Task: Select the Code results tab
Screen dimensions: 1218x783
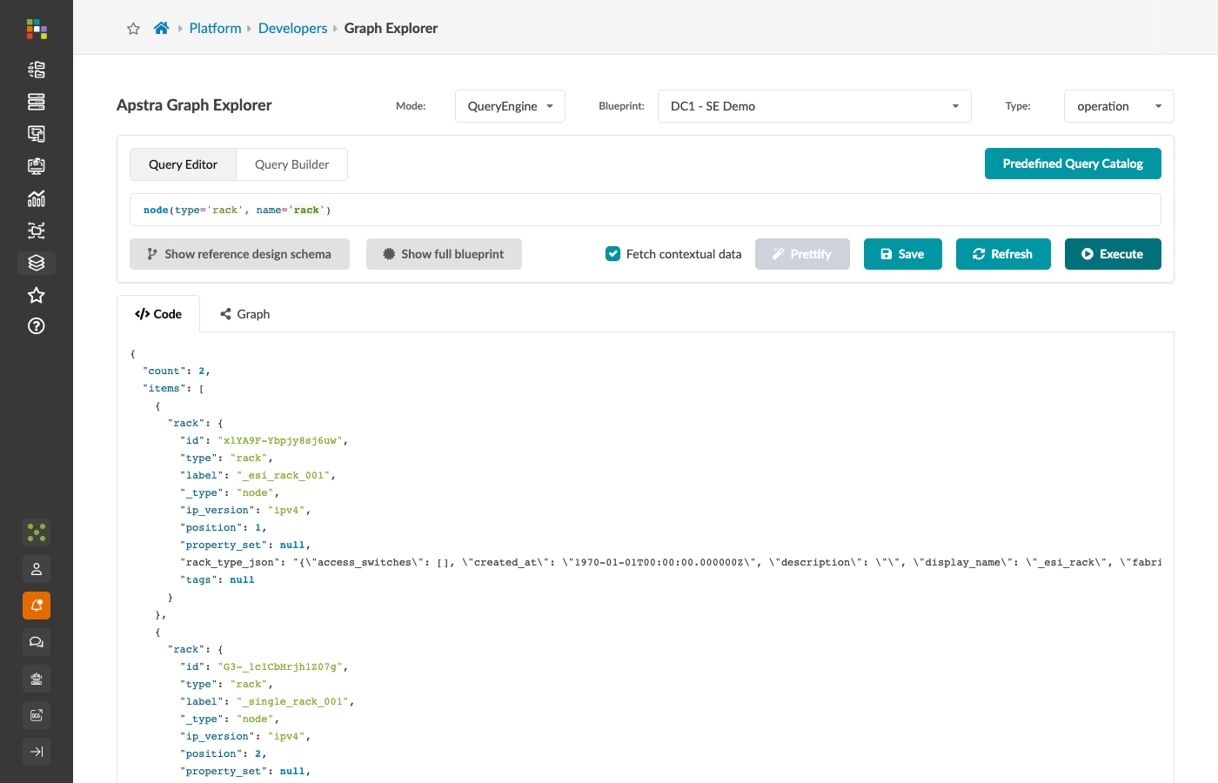Action: coord(158,314)
